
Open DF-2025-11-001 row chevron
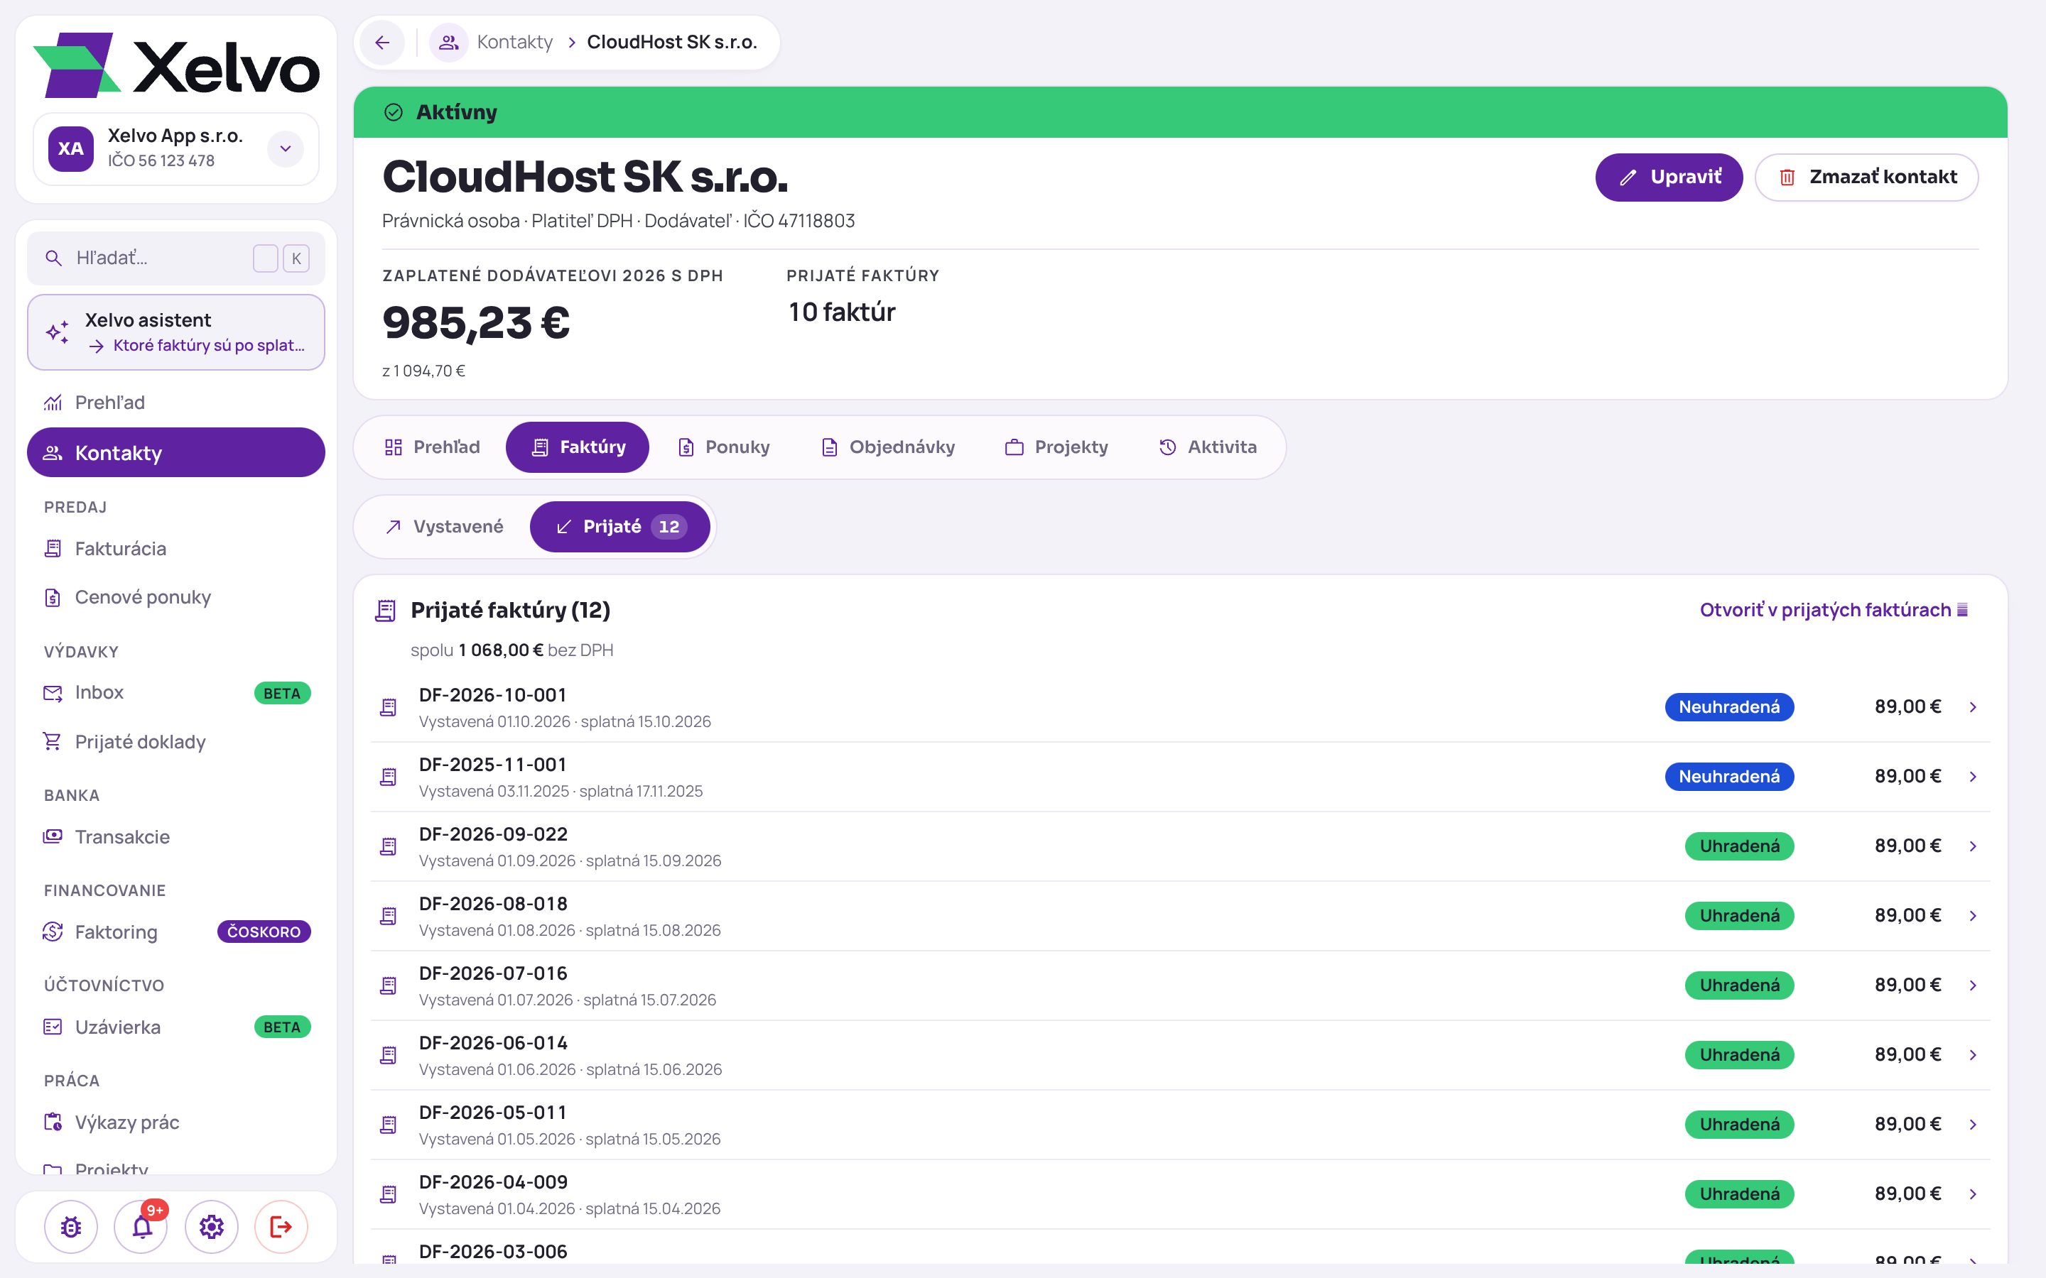(1972, 777)
